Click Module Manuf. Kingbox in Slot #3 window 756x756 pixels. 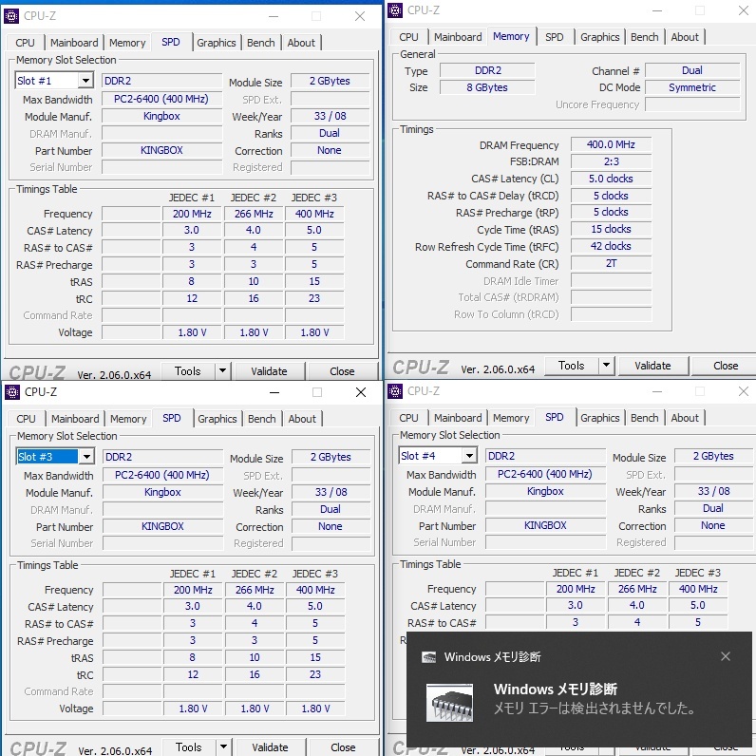[162, 492]
